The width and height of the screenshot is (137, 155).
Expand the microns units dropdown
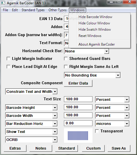[127, 123]
